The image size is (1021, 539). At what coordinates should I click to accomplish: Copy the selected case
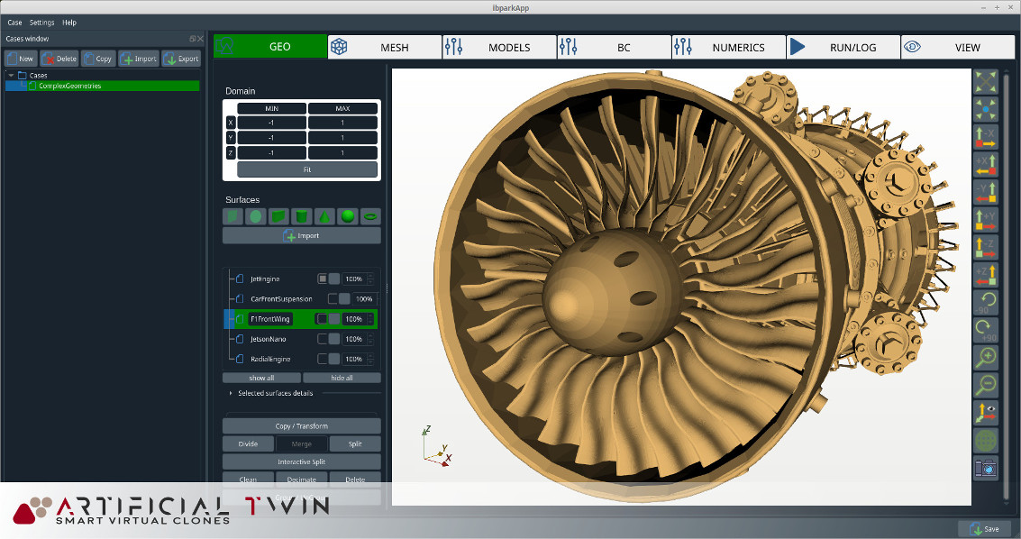tap(98, 59)
